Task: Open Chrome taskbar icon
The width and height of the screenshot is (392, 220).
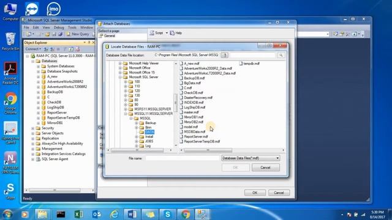Action: (x=185, y=215)
